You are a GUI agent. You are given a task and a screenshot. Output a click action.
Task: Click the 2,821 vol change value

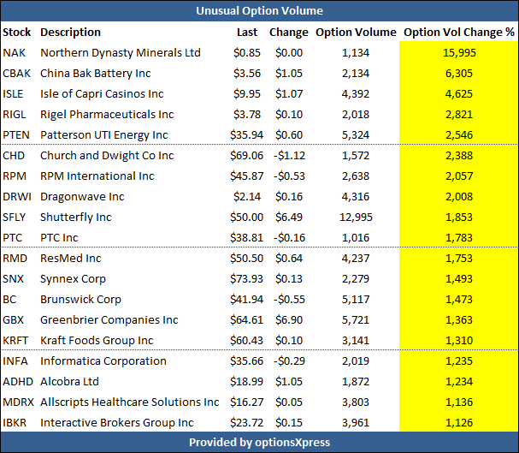[459, 115]
